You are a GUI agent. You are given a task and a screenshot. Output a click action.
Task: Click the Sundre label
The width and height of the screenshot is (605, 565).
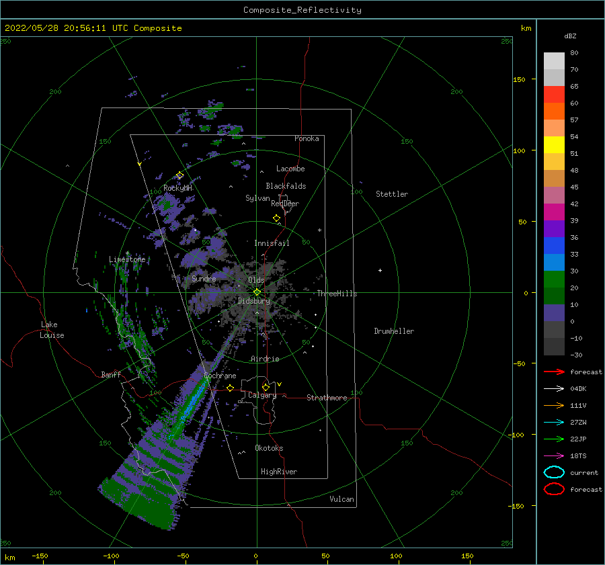coord(204,278)
